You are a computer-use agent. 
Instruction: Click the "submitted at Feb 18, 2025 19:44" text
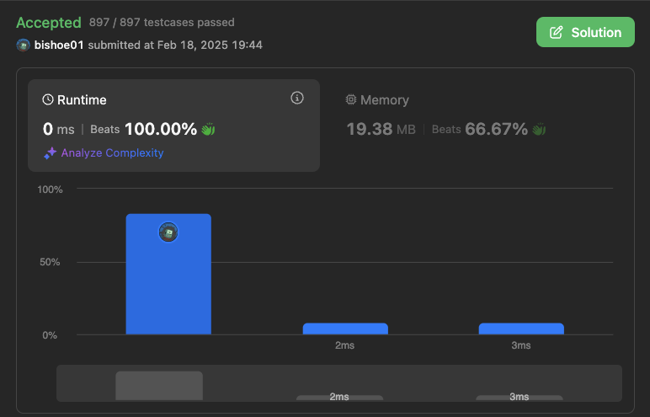tap(175, 45)
